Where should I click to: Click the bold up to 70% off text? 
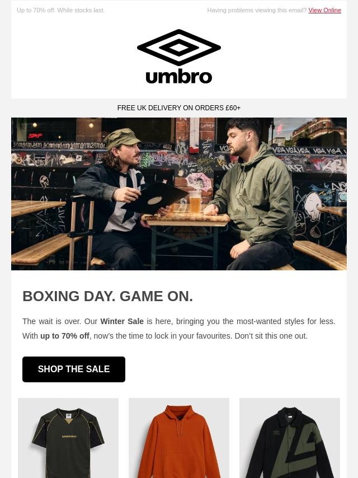coord(64,336)
